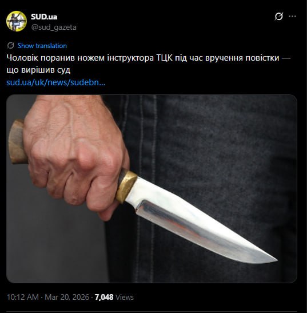Click the 7,048 view count number
The height and width of the screenshot is (313, 307).
[x=104, y=297]
